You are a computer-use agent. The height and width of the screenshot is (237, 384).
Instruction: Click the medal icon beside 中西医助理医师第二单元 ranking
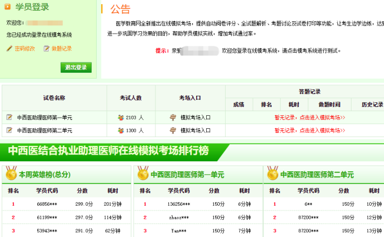pos(272,174)
